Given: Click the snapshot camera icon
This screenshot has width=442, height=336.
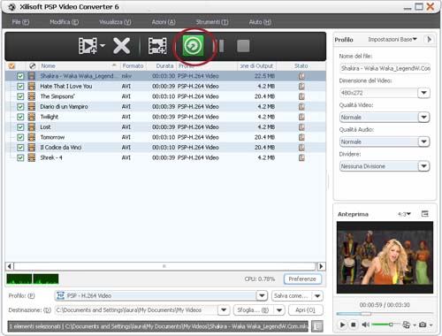Looking at the screenshot, I should click(x=423, y=325).
